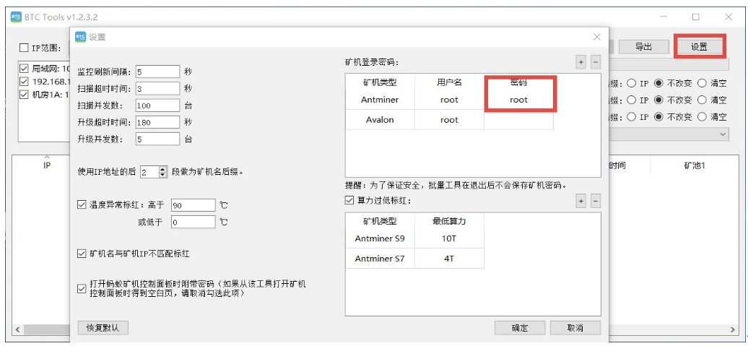Screen dimensions: 748x346
Task: Select IP radio in first suffix row
Action: (631, 83)
